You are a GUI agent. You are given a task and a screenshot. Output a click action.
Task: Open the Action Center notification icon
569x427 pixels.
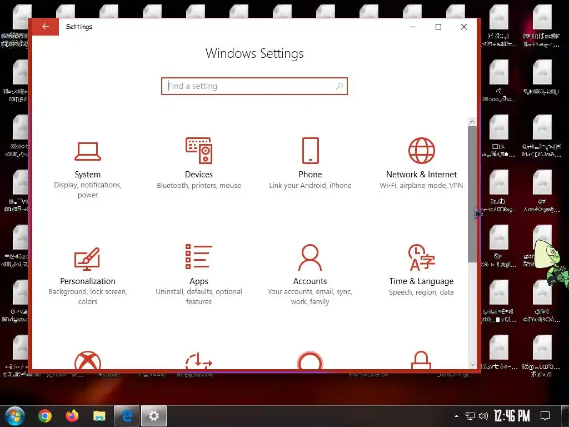545,416
